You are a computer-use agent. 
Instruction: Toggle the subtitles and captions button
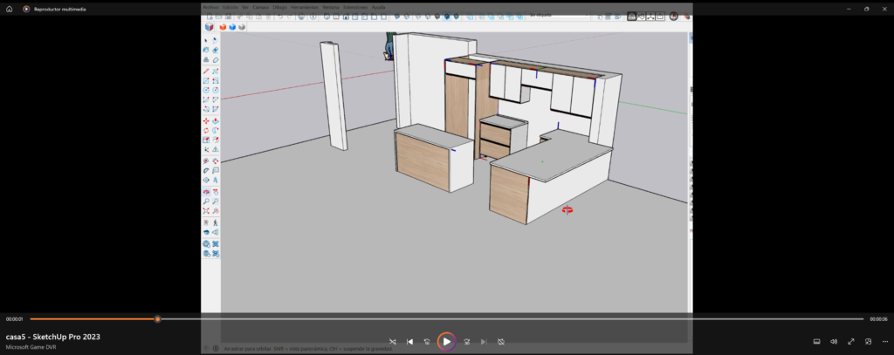(816, 341)
